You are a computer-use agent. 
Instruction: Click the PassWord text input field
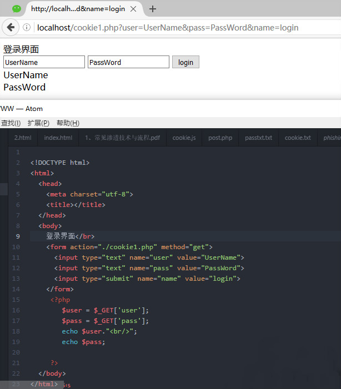tap(128, 62)
